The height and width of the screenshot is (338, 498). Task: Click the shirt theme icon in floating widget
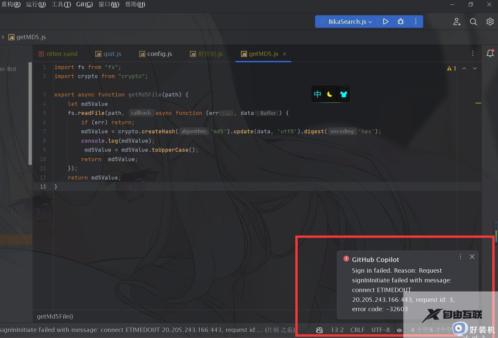[343, 94]
